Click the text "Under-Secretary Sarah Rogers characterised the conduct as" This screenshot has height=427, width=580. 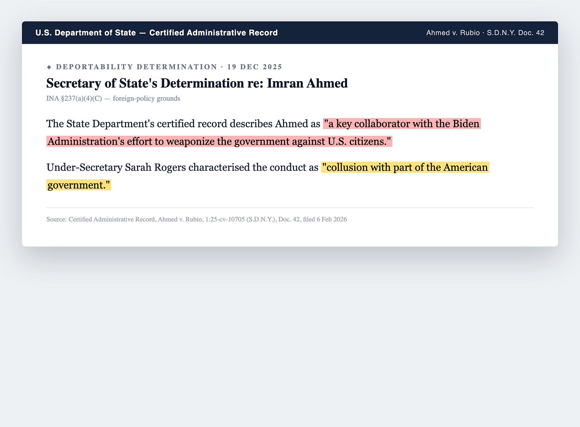(182, 167)
